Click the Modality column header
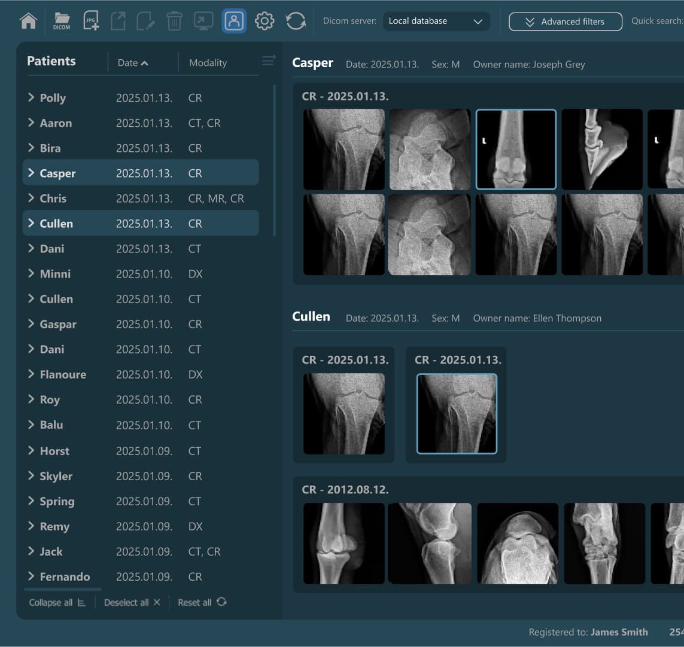The height and width of the screenshot is (647, 684). tap(208, 63)
